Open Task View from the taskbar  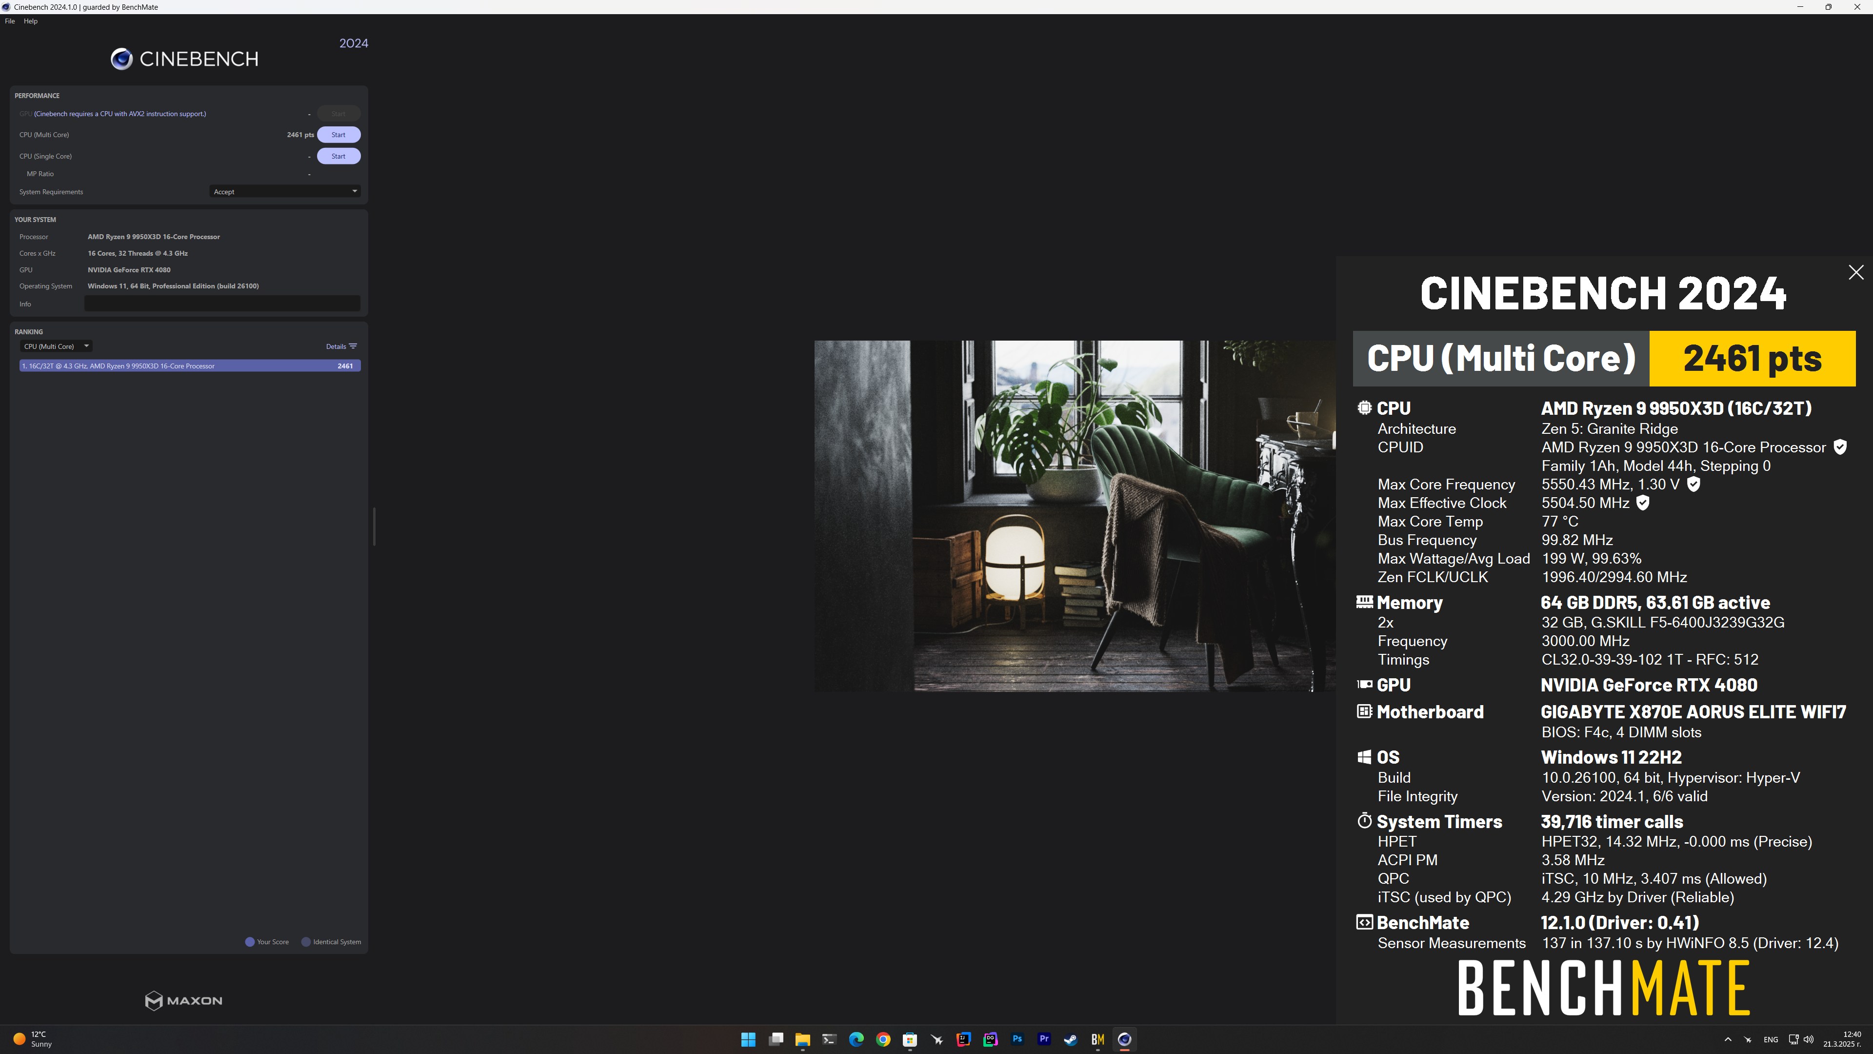click(x=776, y=1039)
